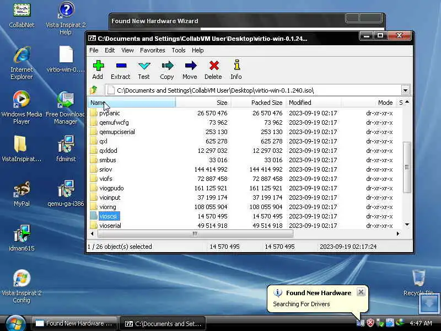
Task: Select the qemu-ga-i386 installer icon
Action: click(66, 194)
